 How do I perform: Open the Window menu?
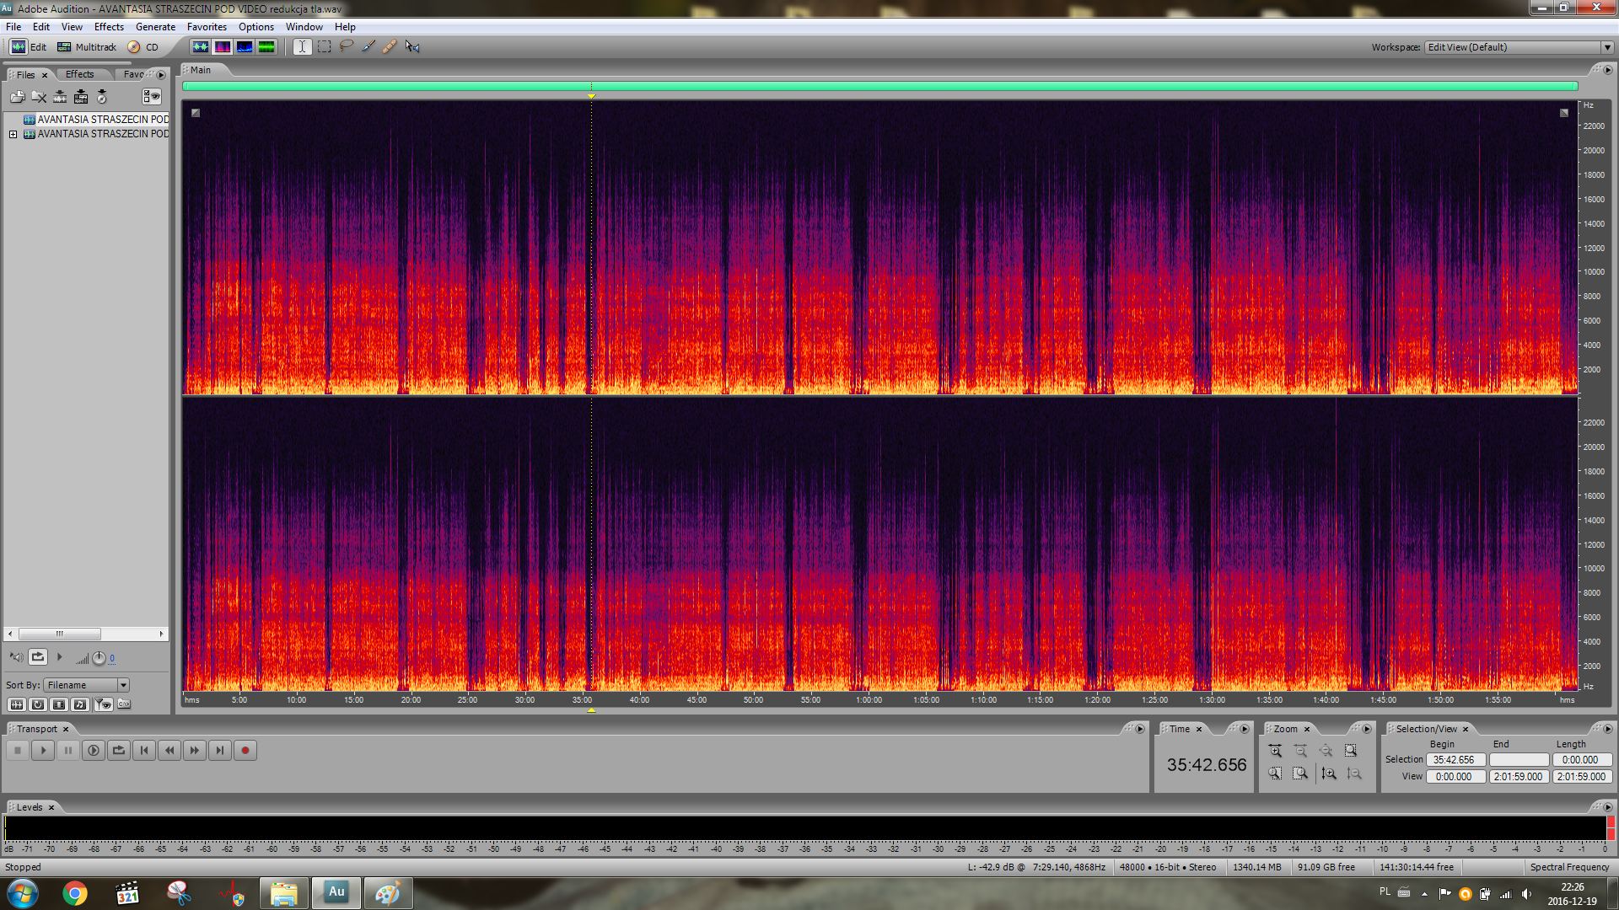(x=304, y=27)
